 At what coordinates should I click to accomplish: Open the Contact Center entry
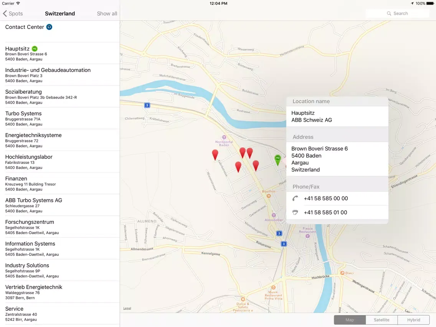pos(60,31)
